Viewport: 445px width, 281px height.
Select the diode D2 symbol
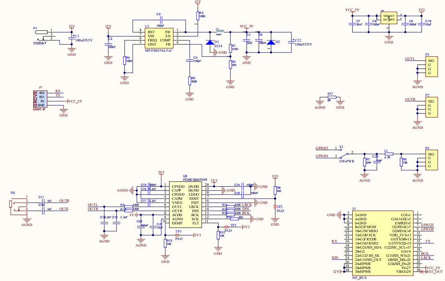click(x=271, y=42)
